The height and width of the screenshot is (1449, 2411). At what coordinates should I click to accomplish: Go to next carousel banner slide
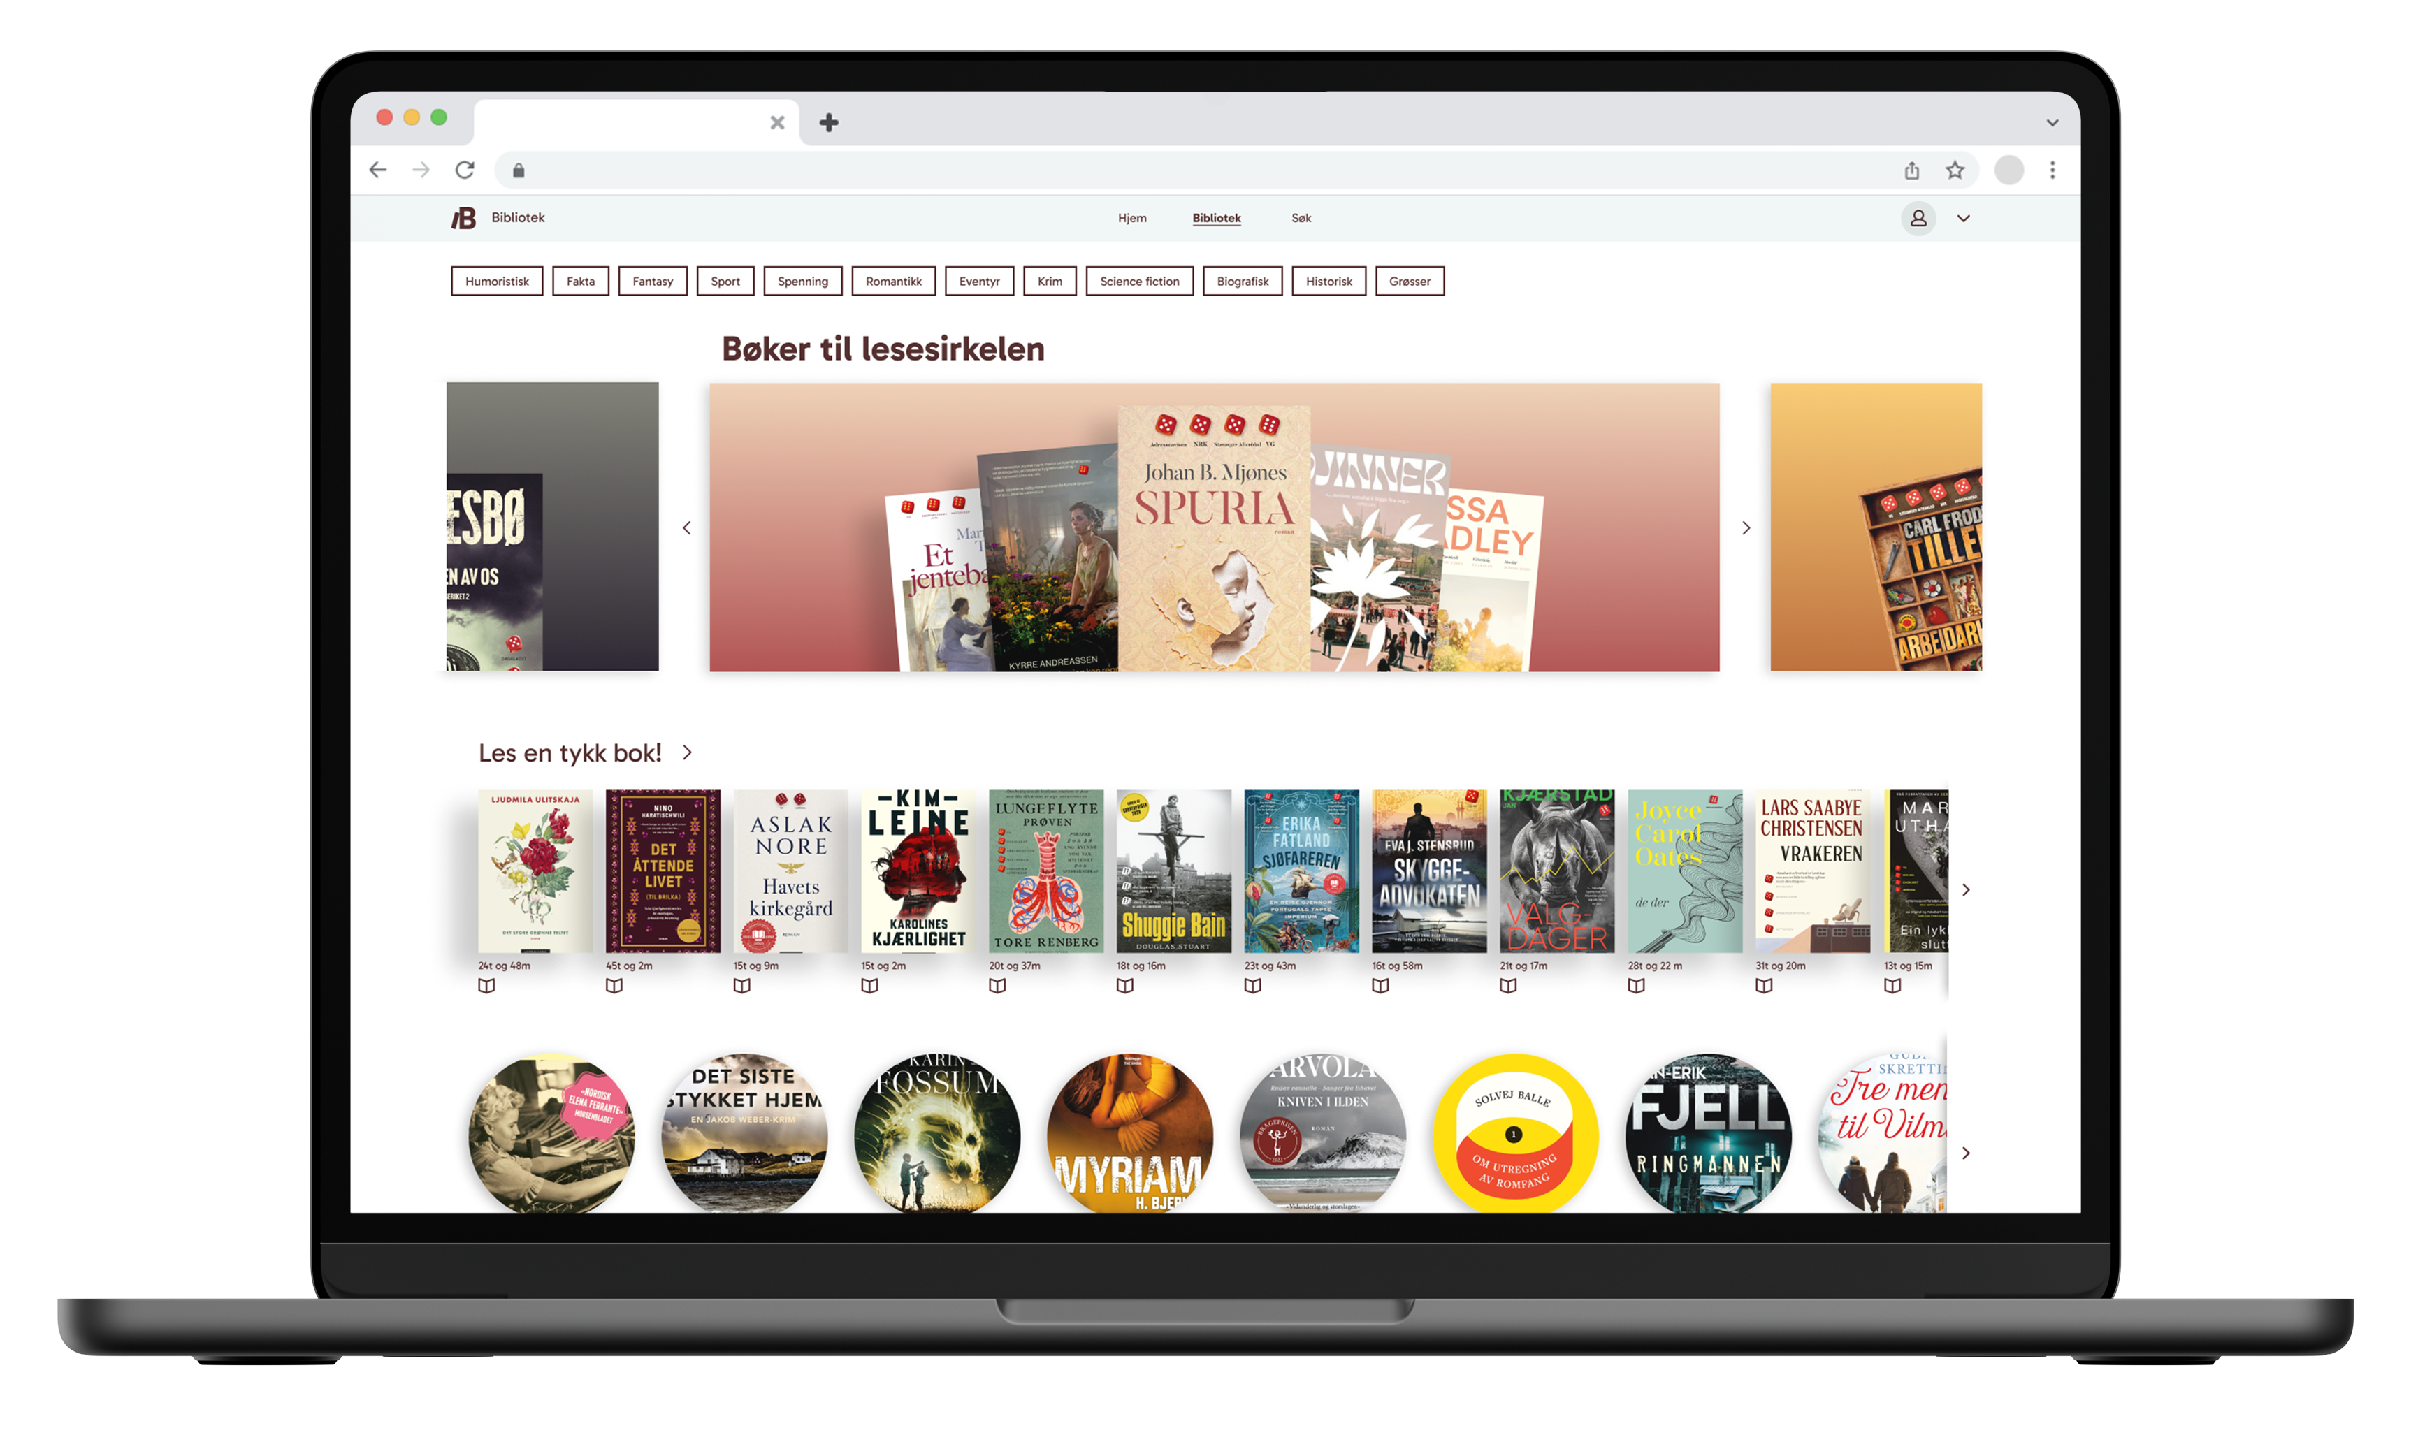pyautogui.click(x=1746, y=527)
